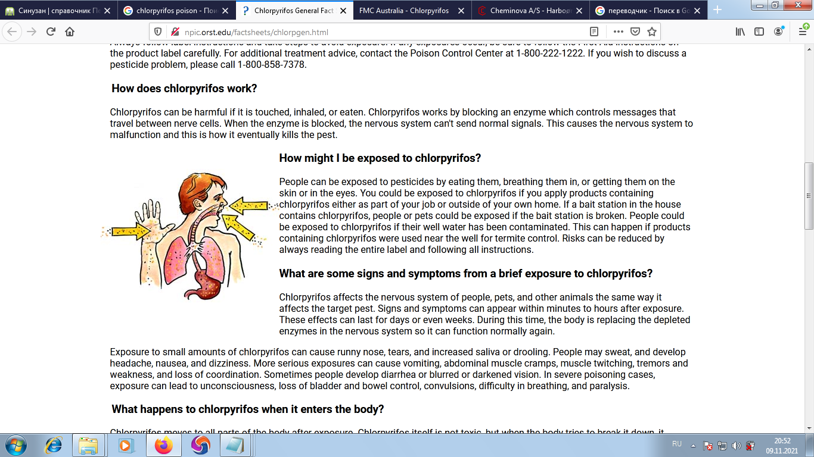Screen dimensions: 814x457
Task: Bookmark this page with the star icon
Action: [x=652, y=32]
